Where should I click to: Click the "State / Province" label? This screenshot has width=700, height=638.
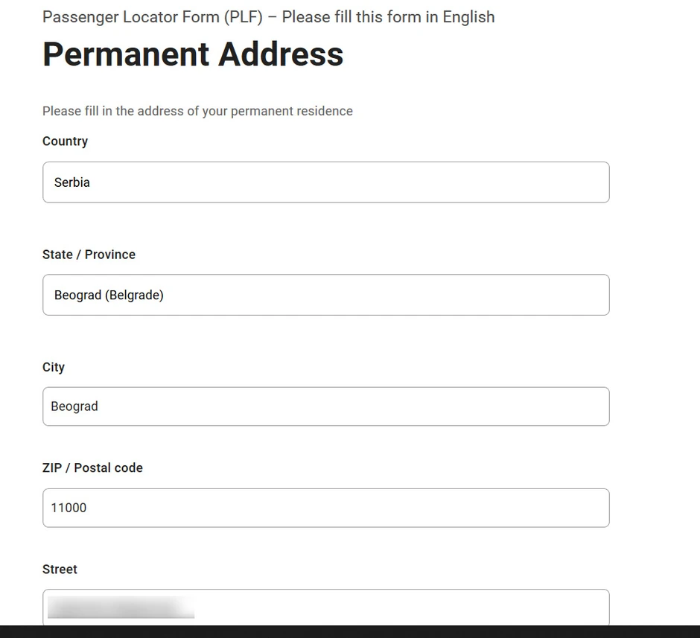coord(89,255)
